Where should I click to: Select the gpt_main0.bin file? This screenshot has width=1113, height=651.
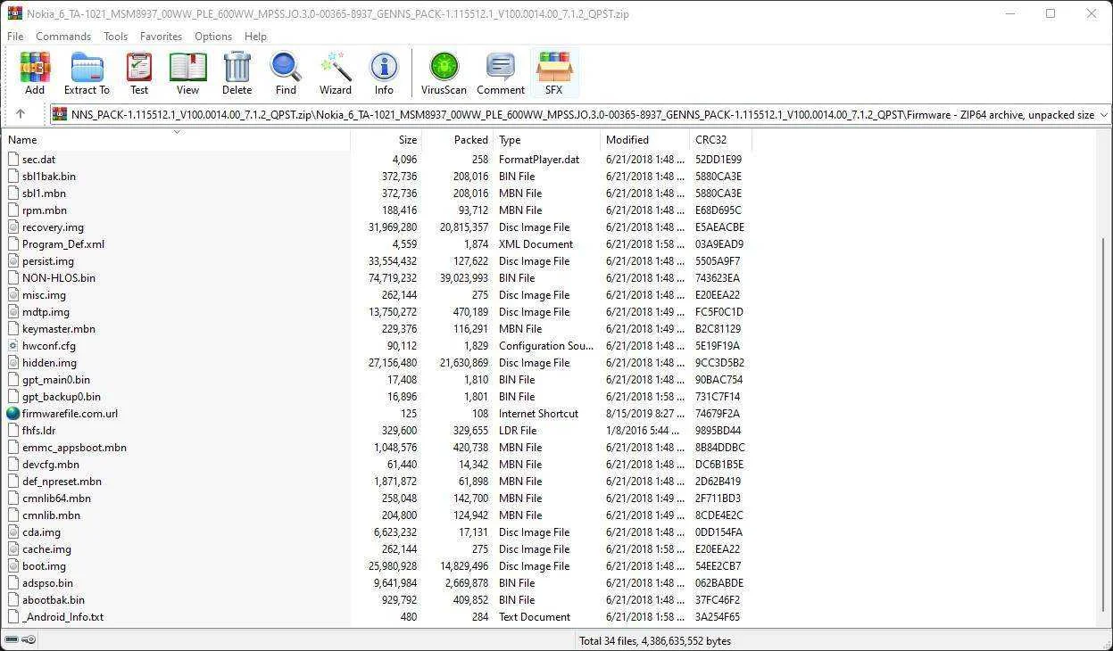[55, 380]
